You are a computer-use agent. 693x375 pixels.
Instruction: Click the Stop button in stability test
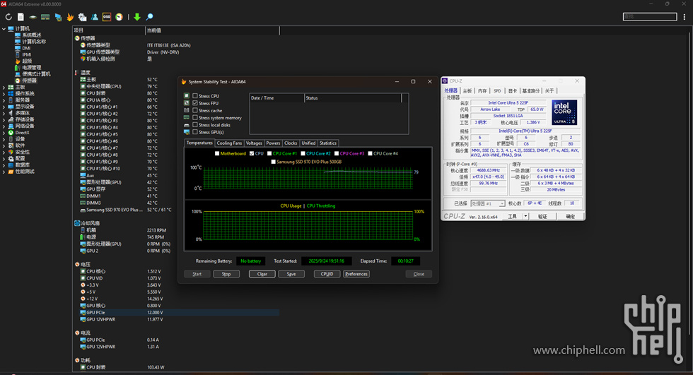click(x=226, y=274)
